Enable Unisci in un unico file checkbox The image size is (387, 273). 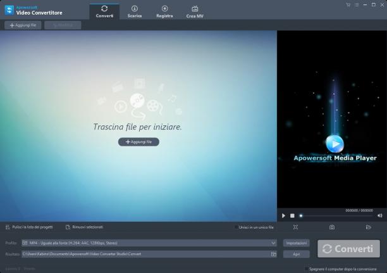click(236, 227)
